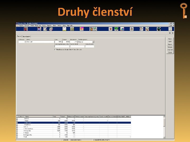Click the pink and yellow squares toolbar icon
190x142 pixels.
point(82,29)
